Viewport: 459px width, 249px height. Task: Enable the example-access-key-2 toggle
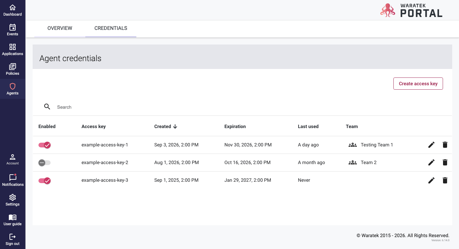pyautogui.click(x=45, y=163)
